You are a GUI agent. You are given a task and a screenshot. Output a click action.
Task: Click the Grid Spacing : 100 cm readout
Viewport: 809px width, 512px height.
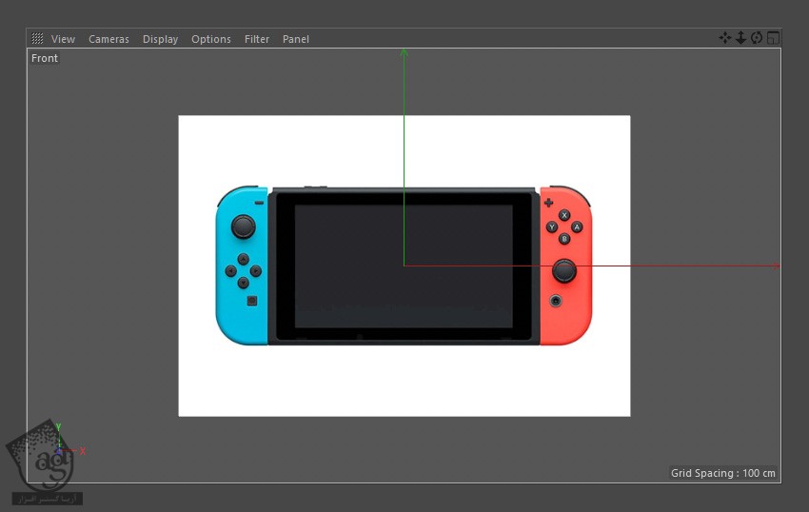coord(722,473)
